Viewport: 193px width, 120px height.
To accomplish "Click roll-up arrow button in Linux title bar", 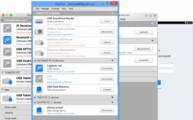I will click(151, 15).
